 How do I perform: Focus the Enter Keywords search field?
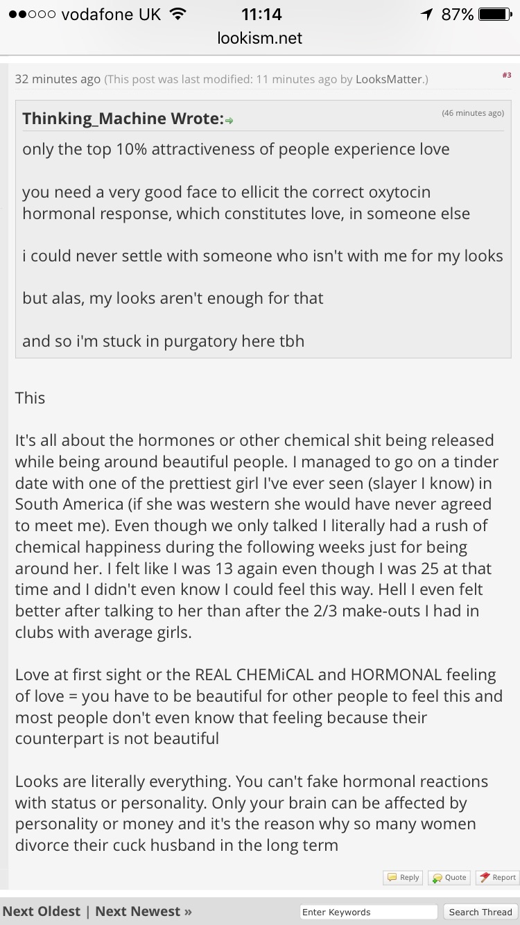[x=368, y=912]
